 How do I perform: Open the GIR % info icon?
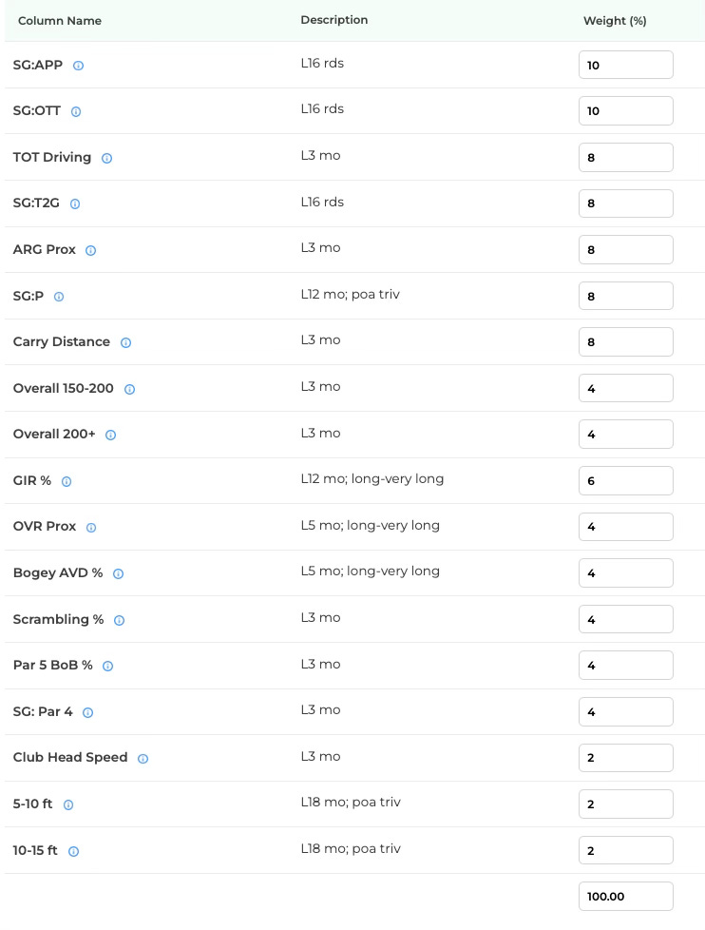(x=67, y=481)
